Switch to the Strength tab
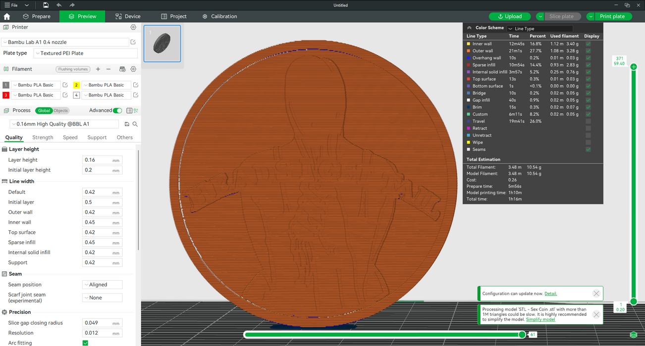 (43, 137)
